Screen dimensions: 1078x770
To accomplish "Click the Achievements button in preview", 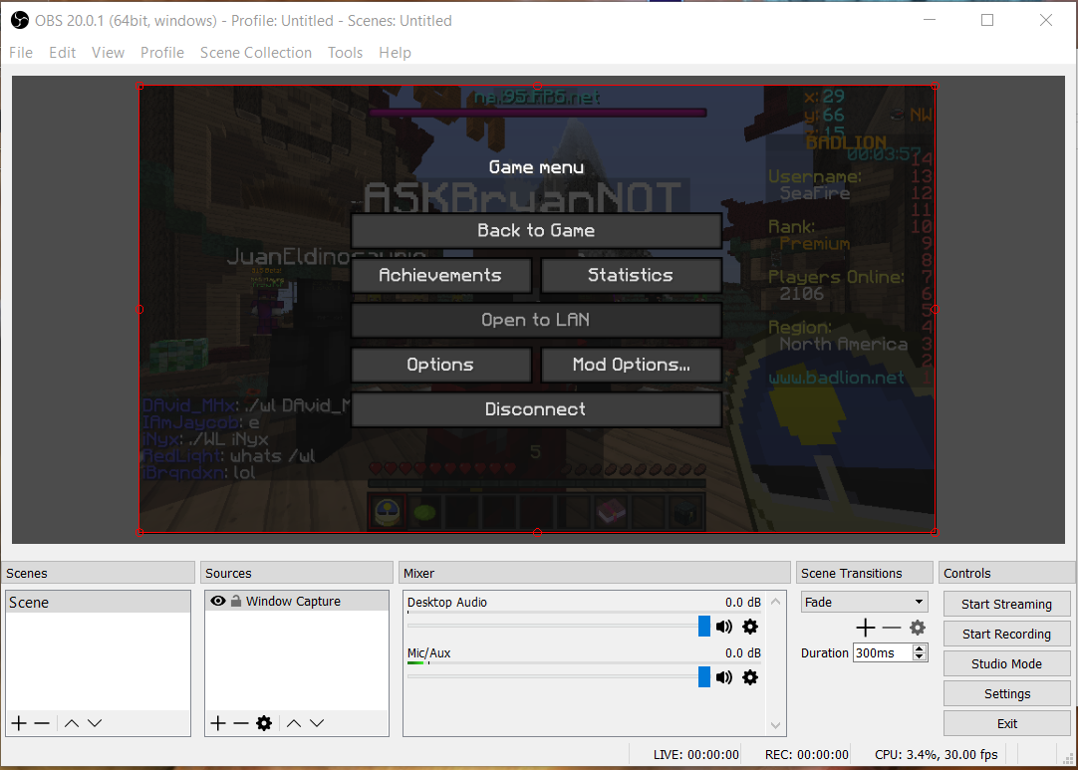I will tap(440, 275).
